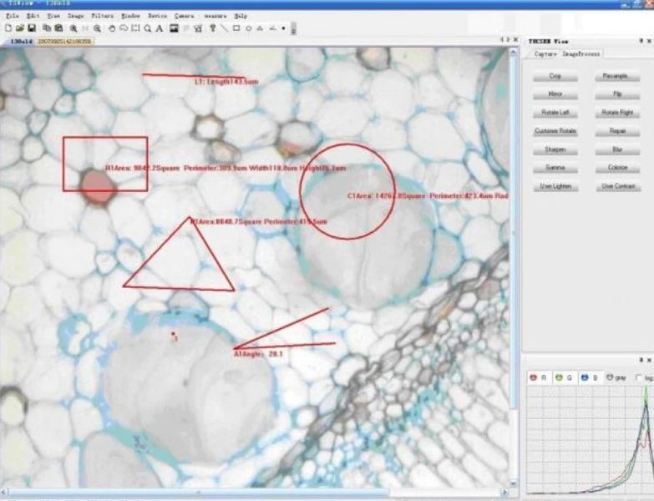
Task: Toggle the blue B histogram channel
Action: coord(590,377)
